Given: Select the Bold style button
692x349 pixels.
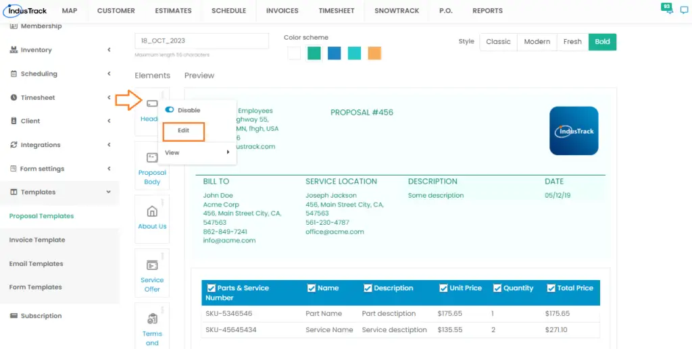Looking at the screenshot, I should [602, 42].
